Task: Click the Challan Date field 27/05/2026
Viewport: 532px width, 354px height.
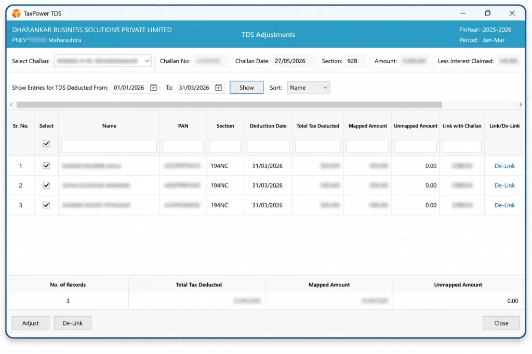Action: tap(292, 61)
